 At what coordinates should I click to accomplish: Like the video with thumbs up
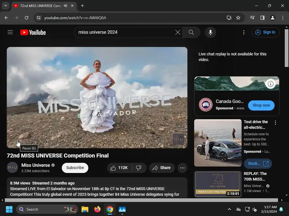119,168
